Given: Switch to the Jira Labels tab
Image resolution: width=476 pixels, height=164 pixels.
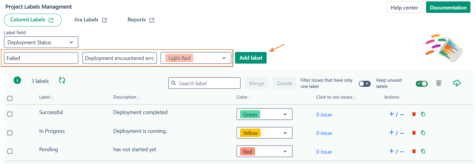Looking at the screenshot, I should (90, 20).
